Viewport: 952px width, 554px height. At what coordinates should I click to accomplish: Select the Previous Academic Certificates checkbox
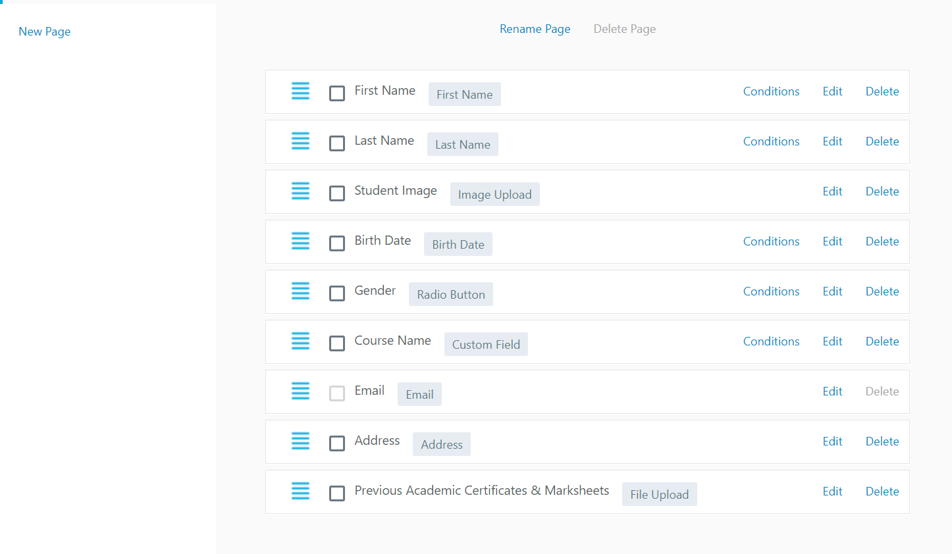(x=337, y=493)
